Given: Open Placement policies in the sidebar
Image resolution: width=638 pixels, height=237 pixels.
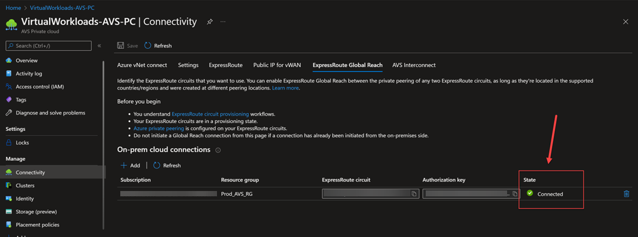Looking at the screenshot, I should point(37,225).
